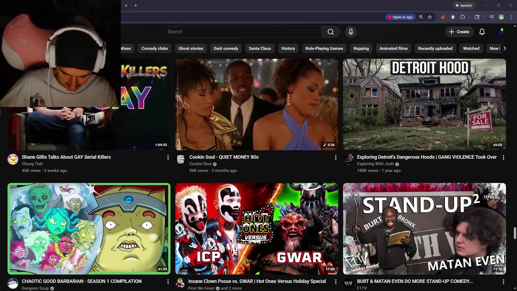Bookmark this page with the star icon
This screenshot has width=517, height=291.
[430, 17]
